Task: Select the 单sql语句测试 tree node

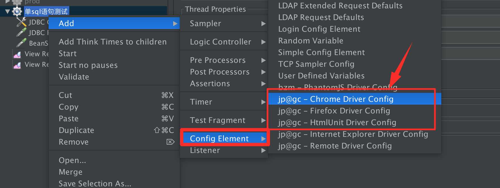Action: pyautogui.click(x=46, y=11)
